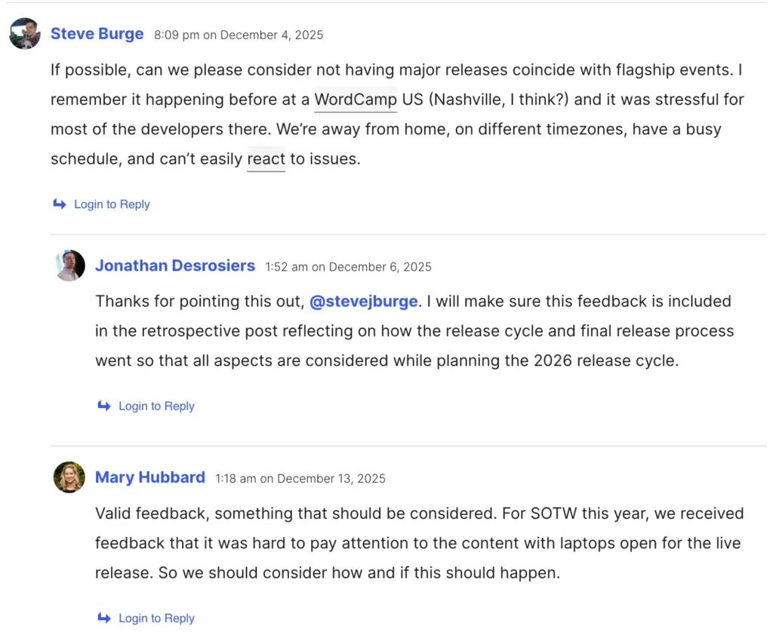Open Steve Burge's avatar image
Image resolution: width=773 pixels, height=638 pixels.
coord(24,33)
